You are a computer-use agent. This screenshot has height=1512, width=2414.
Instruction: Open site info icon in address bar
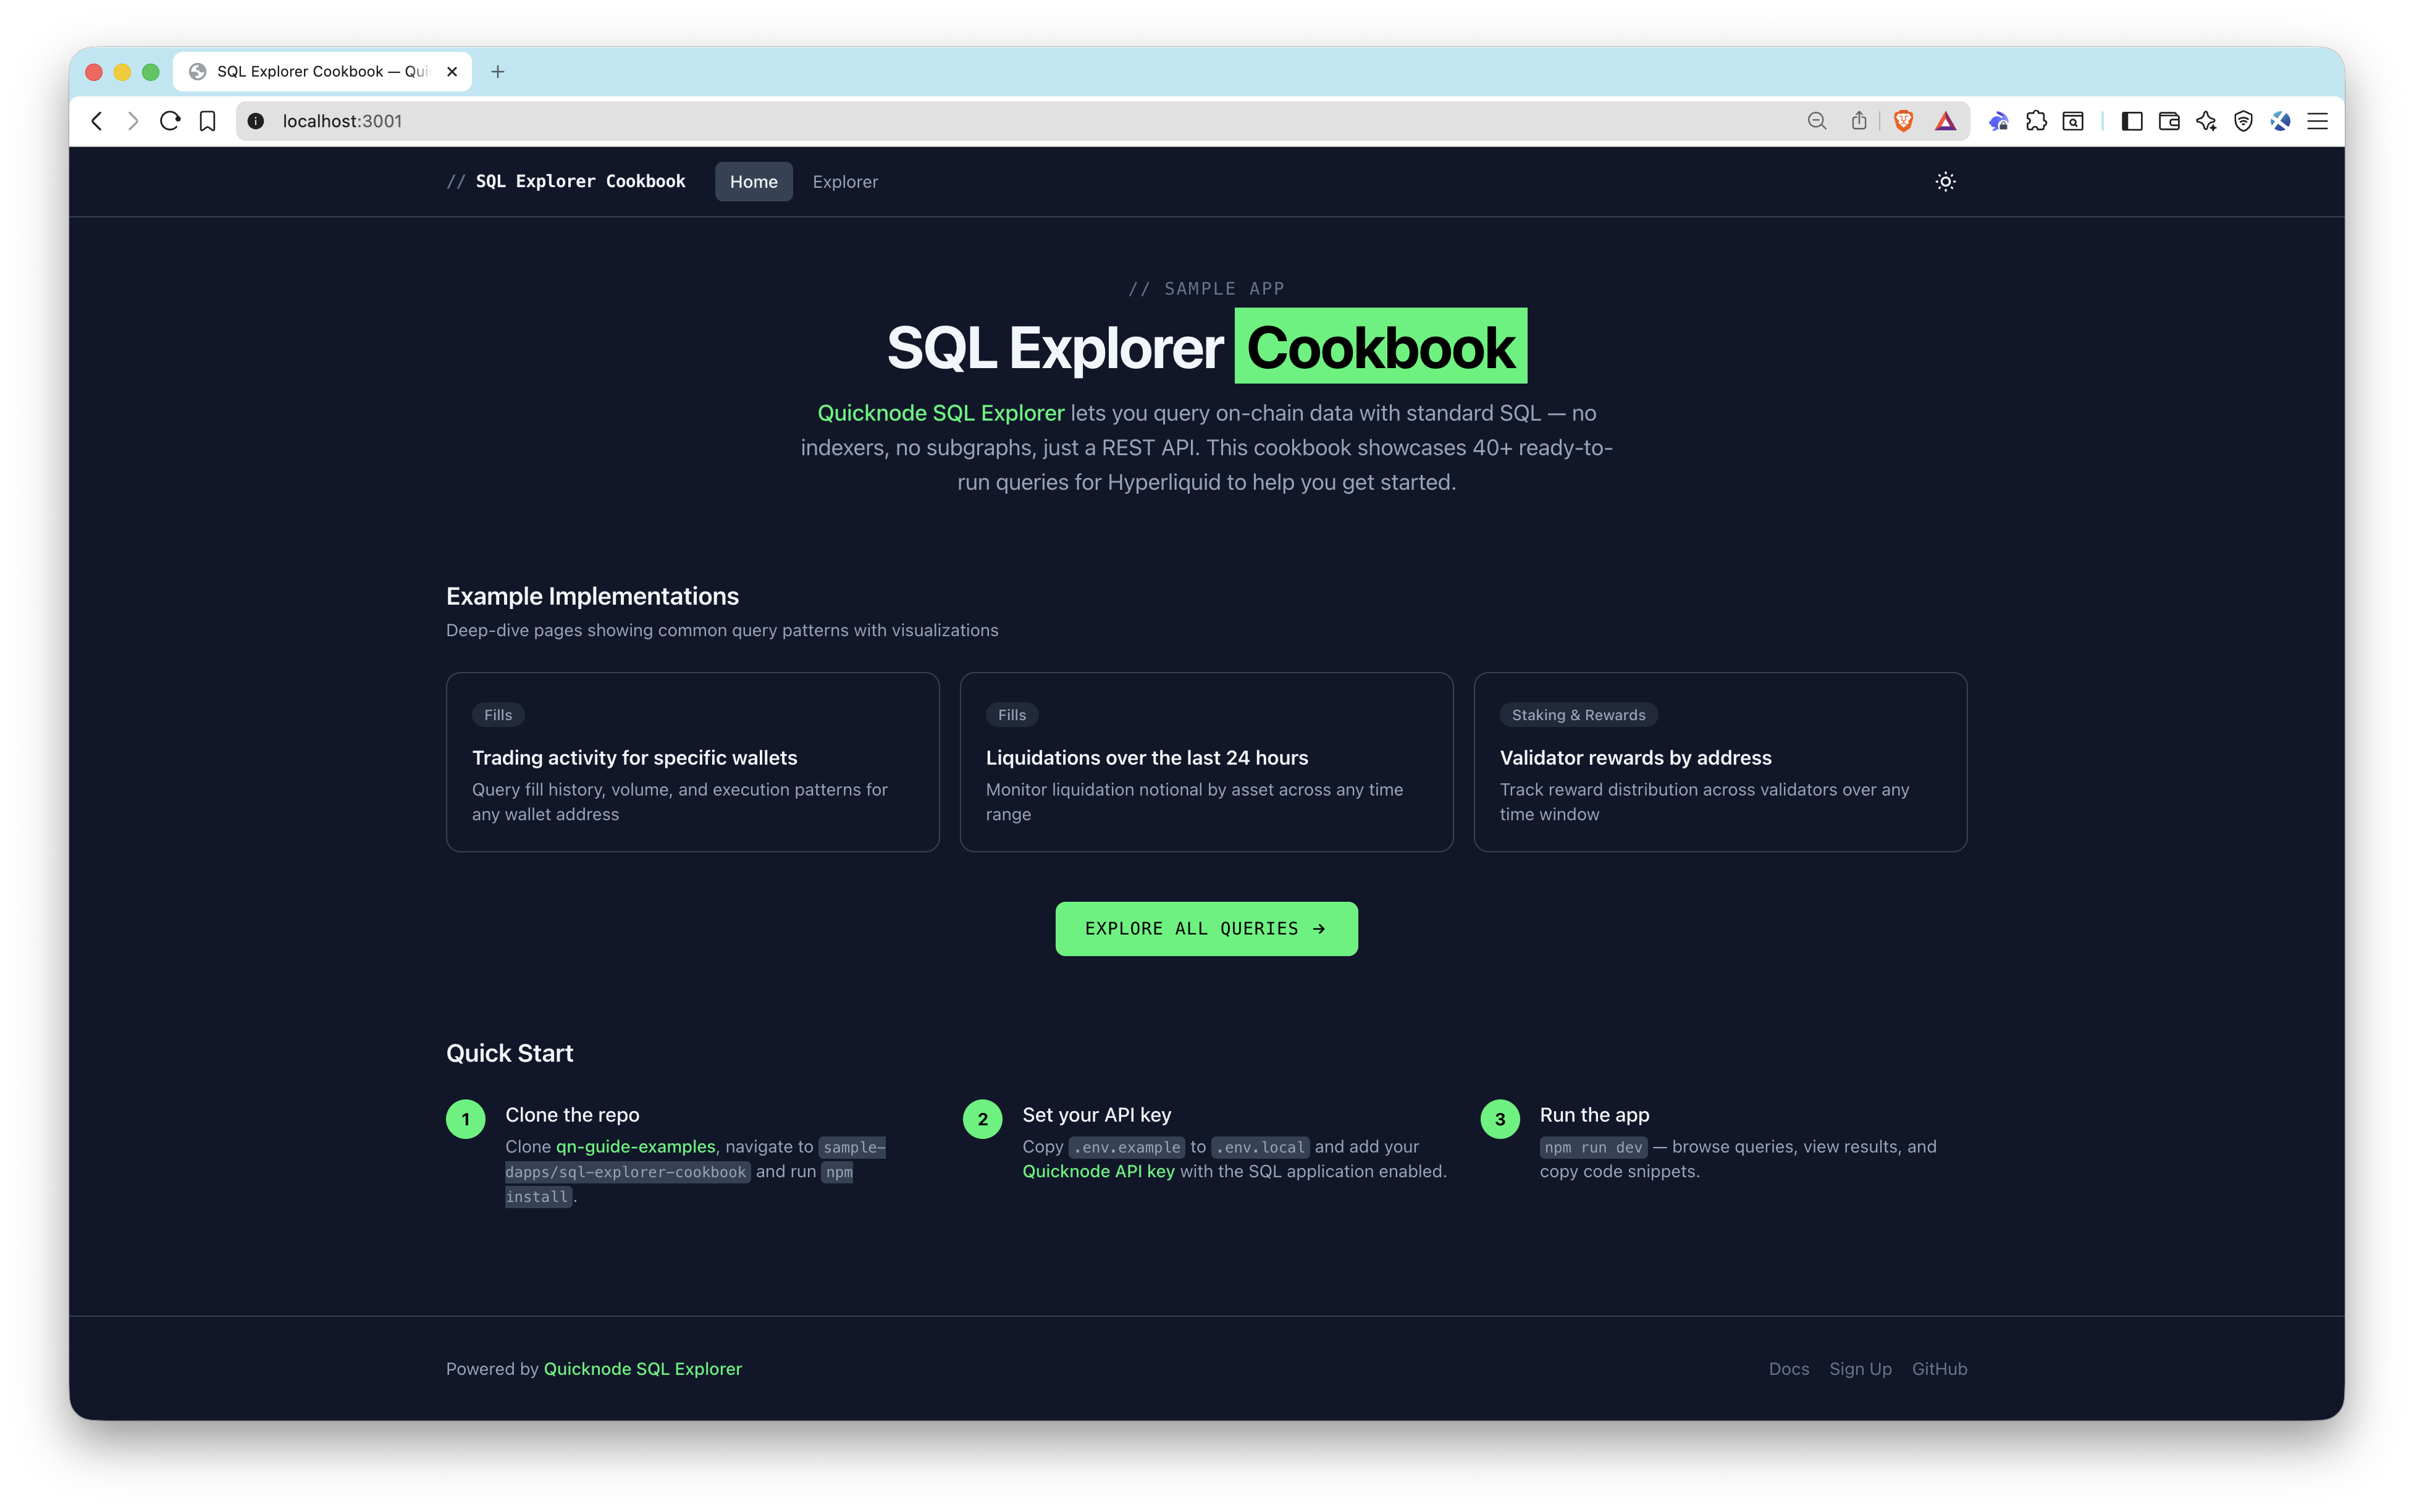(x=255, y=120)
